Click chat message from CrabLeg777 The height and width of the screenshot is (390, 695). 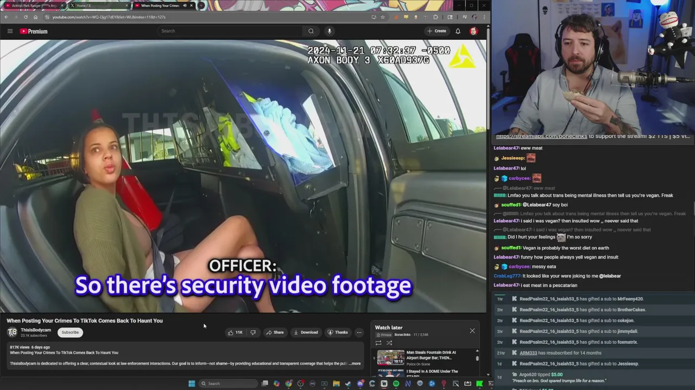[557, 276]
